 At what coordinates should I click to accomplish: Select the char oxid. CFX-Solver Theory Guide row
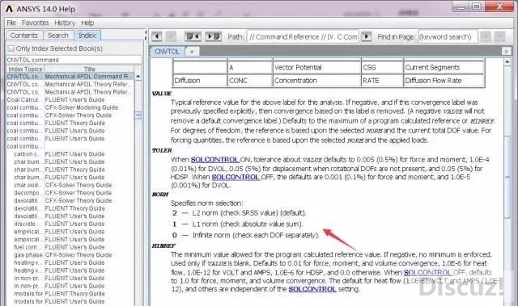[x=70, y=185]
